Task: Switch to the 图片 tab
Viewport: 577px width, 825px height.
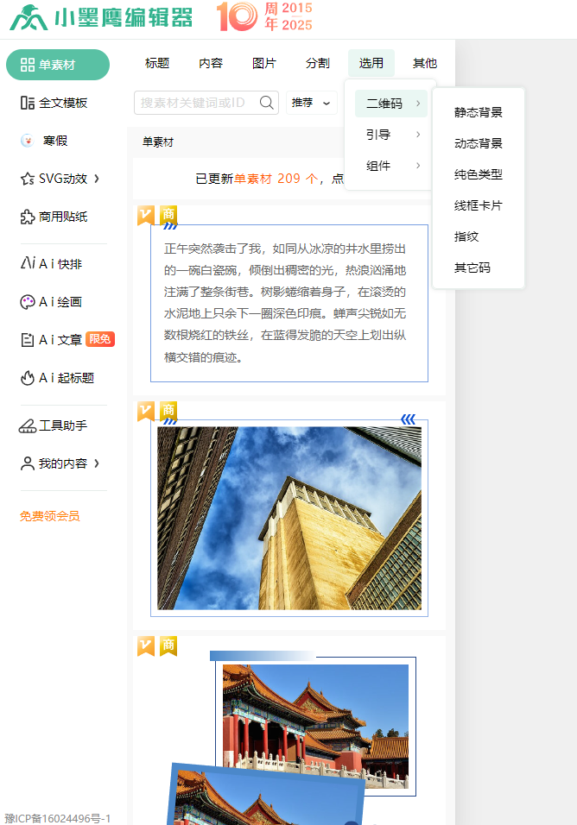Action: pos(264,63)
